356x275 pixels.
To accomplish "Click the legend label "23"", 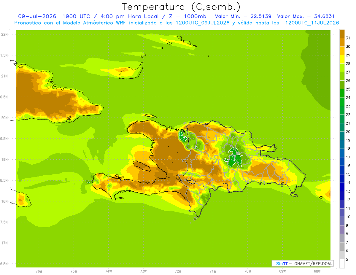I will [348, 106].
